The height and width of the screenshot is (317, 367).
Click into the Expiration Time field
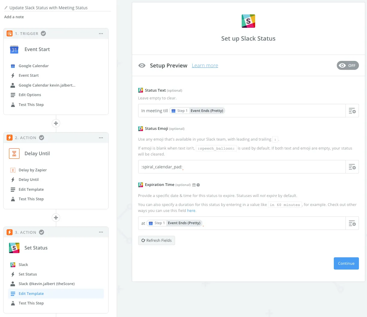coord(242,223)
